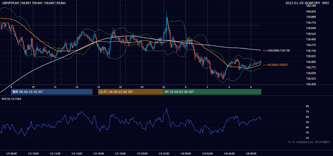
Task: Click the RSI 70 level label
Action: [x=307, y=112]
